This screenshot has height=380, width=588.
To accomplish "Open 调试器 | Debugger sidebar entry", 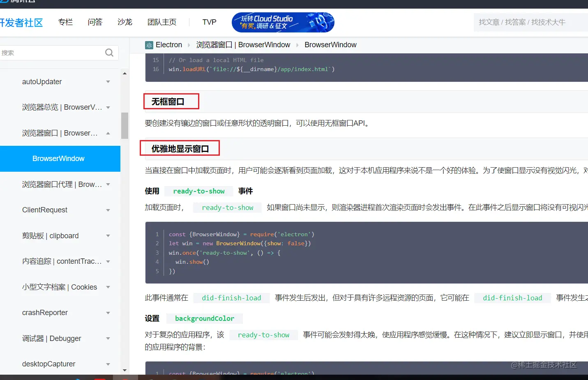I will pyautogui.click(x=52, y=339).
